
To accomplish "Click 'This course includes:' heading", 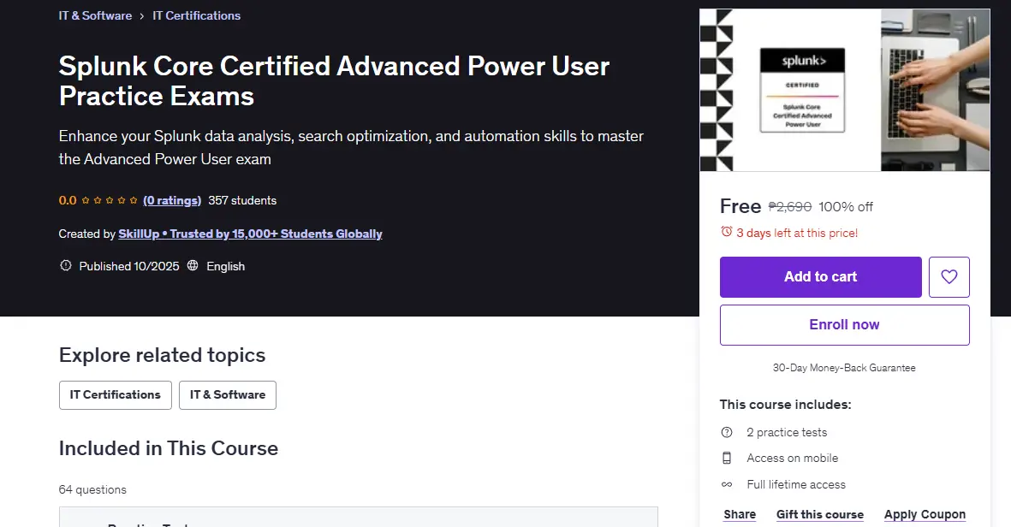I will coord(785,405).
